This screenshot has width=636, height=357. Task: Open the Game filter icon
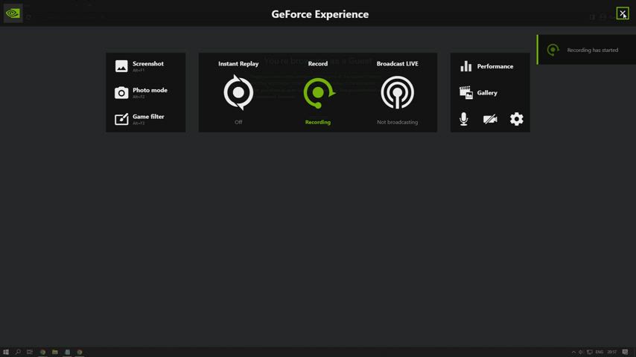click(x=121, y=119)
